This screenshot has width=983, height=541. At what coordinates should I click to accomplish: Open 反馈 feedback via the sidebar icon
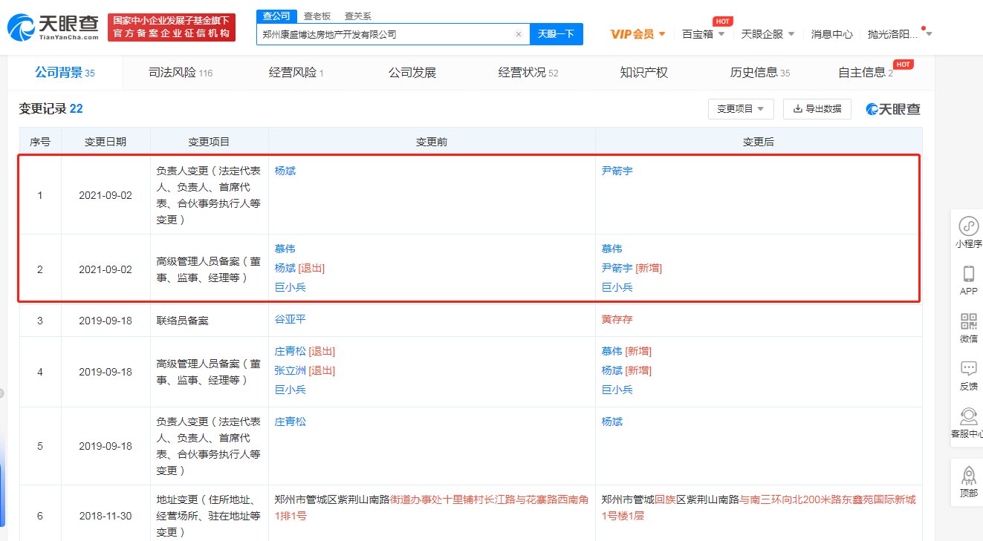click(968, 371)
